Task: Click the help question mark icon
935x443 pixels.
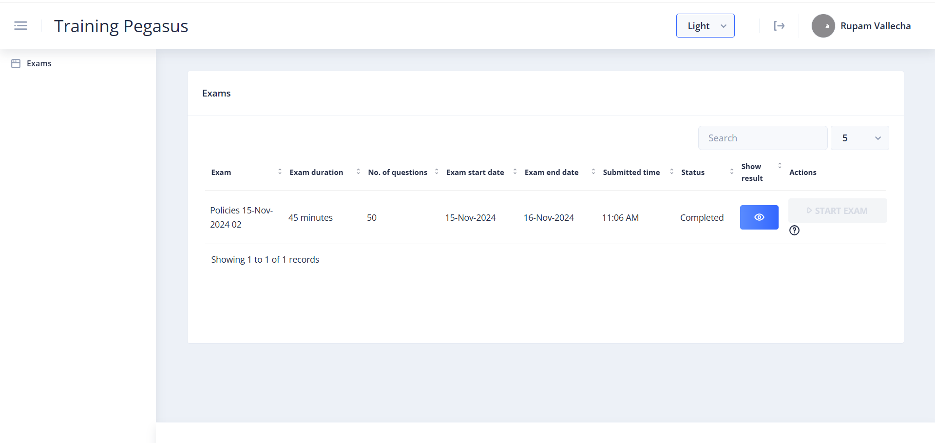Action: [x=794, y=231]
